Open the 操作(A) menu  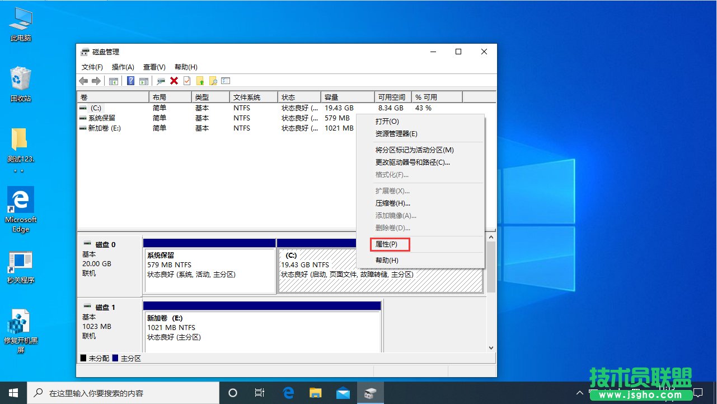[x=122, y=67]
